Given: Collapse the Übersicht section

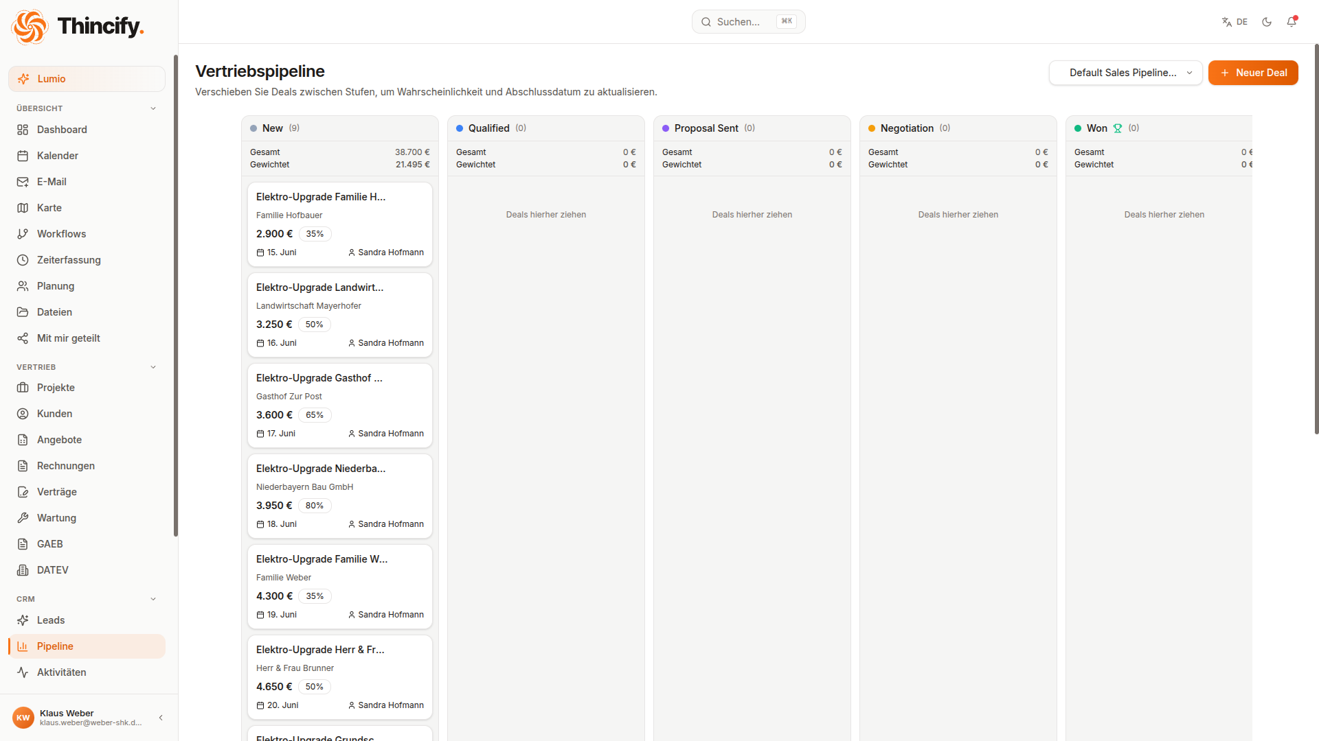Looking at the screenshot, I should [x=153, y=108].
